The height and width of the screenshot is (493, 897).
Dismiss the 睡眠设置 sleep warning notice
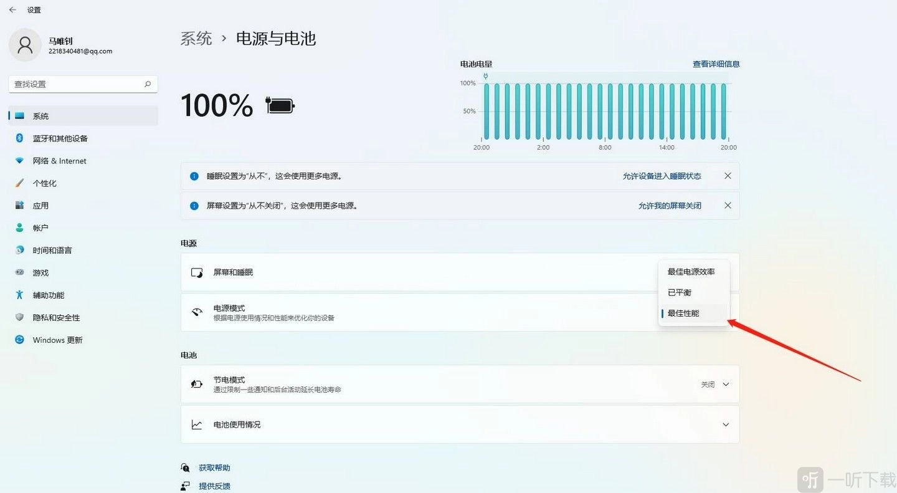point(728,176)
